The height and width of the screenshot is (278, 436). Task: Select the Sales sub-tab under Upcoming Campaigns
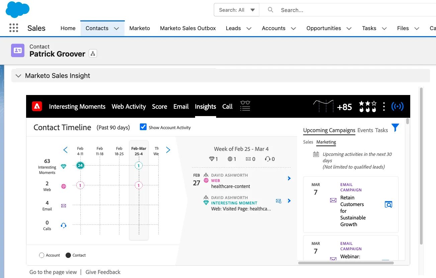[308, 142]
